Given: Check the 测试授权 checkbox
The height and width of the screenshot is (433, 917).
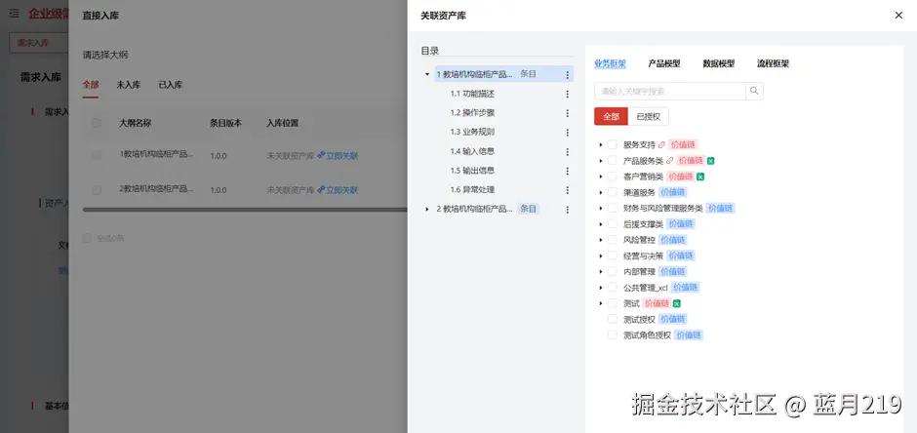Looking at the screenshot, I should [613, 319].
